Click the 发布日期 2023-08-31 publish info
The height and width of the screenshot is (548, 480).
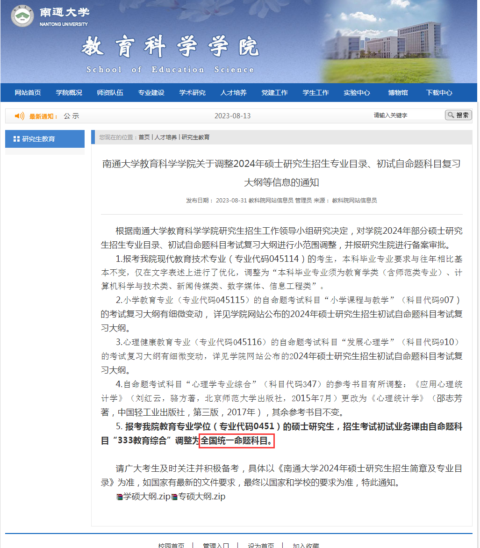[x=216, y=201]
